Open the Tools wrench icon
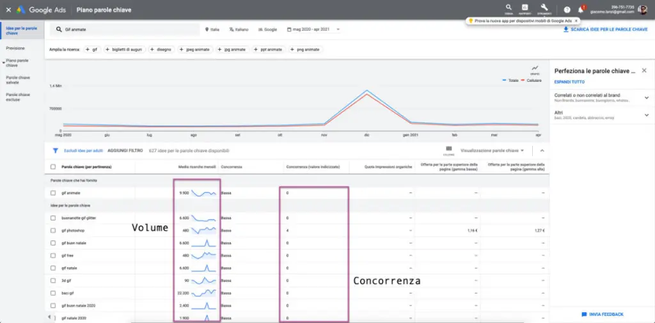This screenshot has height=323, width=655. click(544, 8)
